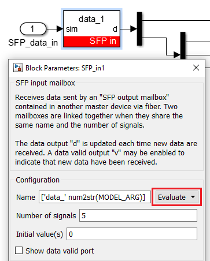This screenshot has height=261, width=210.
Task: Click the SFP_data_in label text
Action: (33, 43)
